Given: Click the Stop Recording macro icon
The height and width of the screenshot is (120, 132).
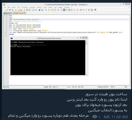Looking at the screenshot, I should pos(83,10).
